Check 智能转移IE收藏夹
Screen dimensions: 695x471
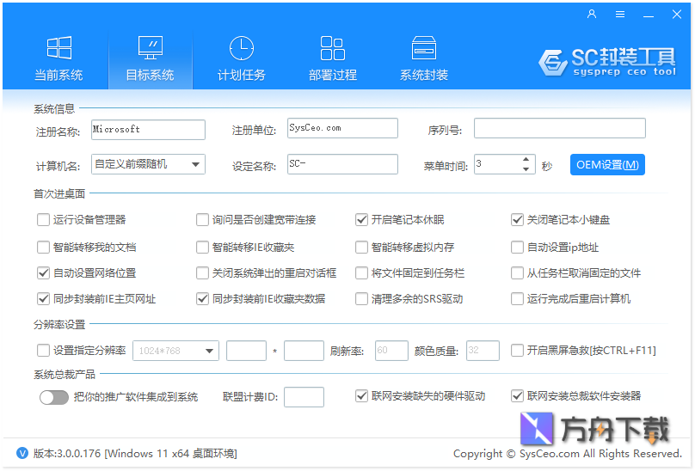tap(202, 248)
